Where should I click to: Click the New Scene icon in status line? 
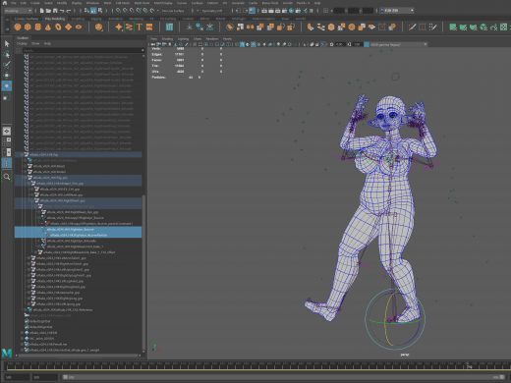click(42, 11)
